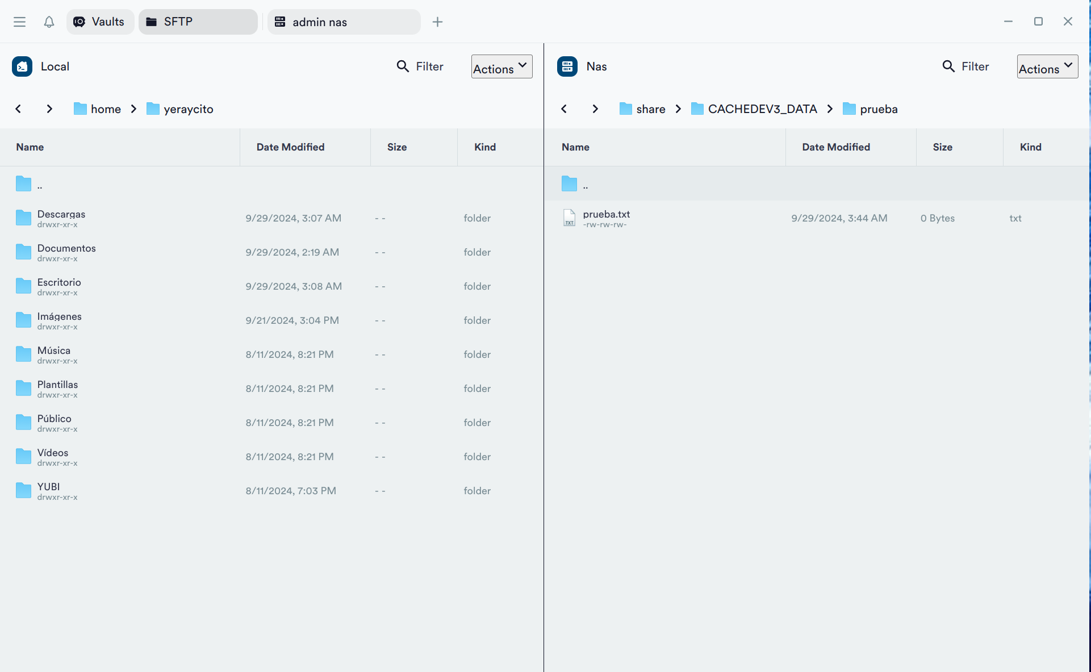
Task: Click the Local terminal host icon
Action: pyautogui.click(x=22, y=66)
